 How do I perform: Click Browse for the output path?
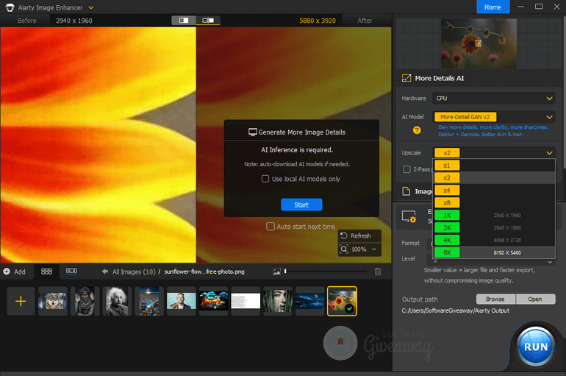[x=495, y=299]
